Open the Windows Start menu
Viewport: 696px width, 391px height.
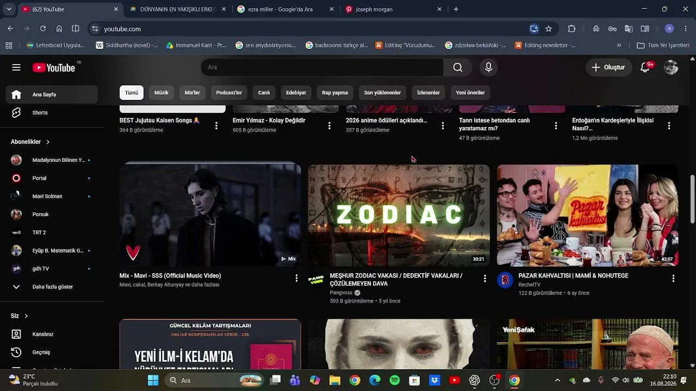pos(153,380)
